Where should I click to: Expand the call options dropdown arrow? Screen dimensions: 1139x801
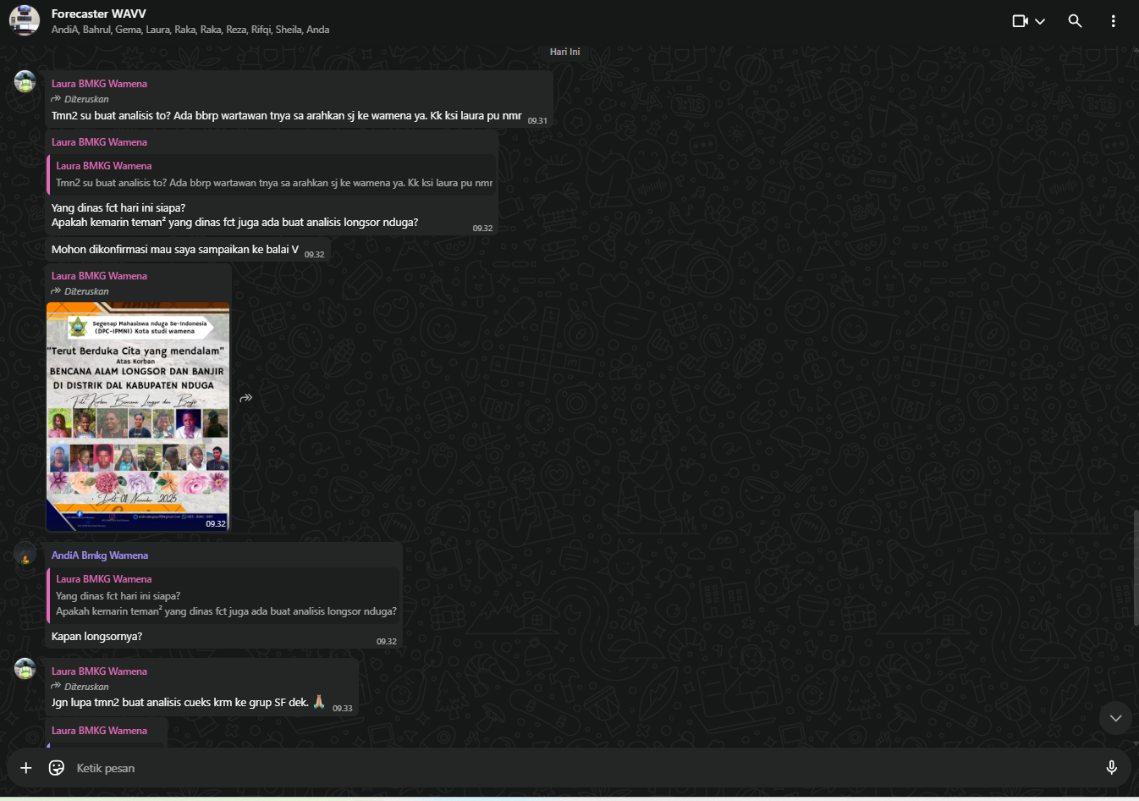click(x=1040, y=21)
